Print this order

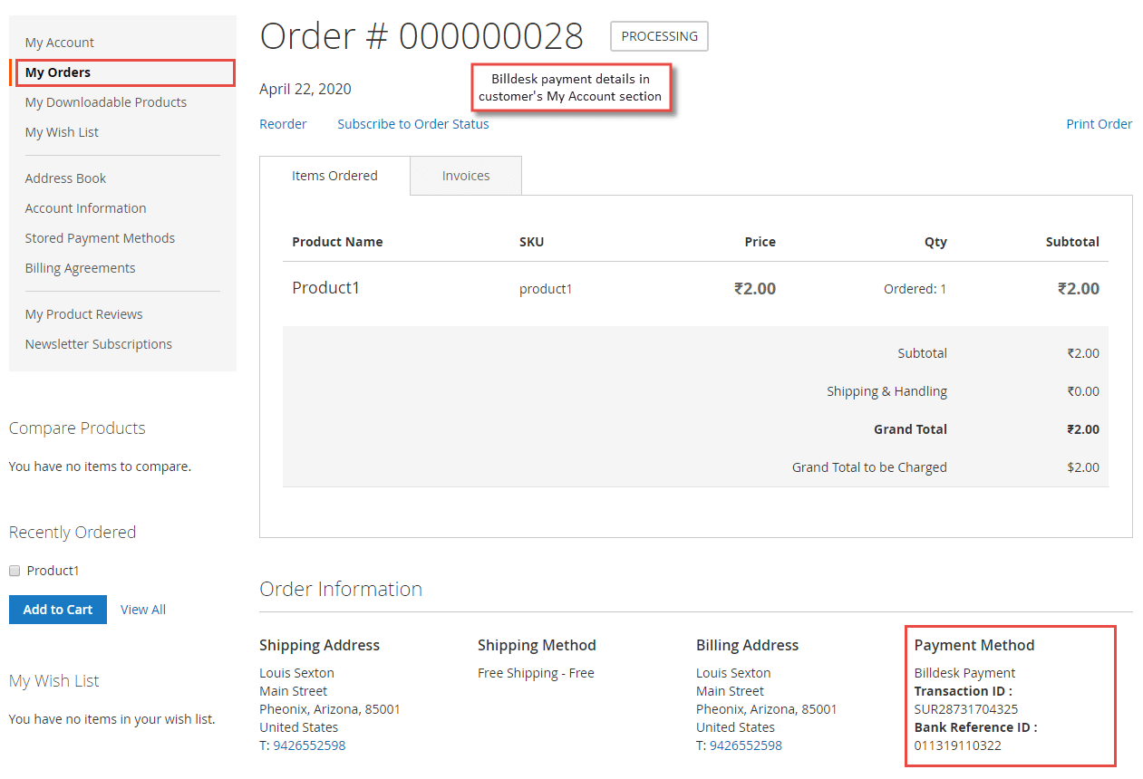(1099, 123)
